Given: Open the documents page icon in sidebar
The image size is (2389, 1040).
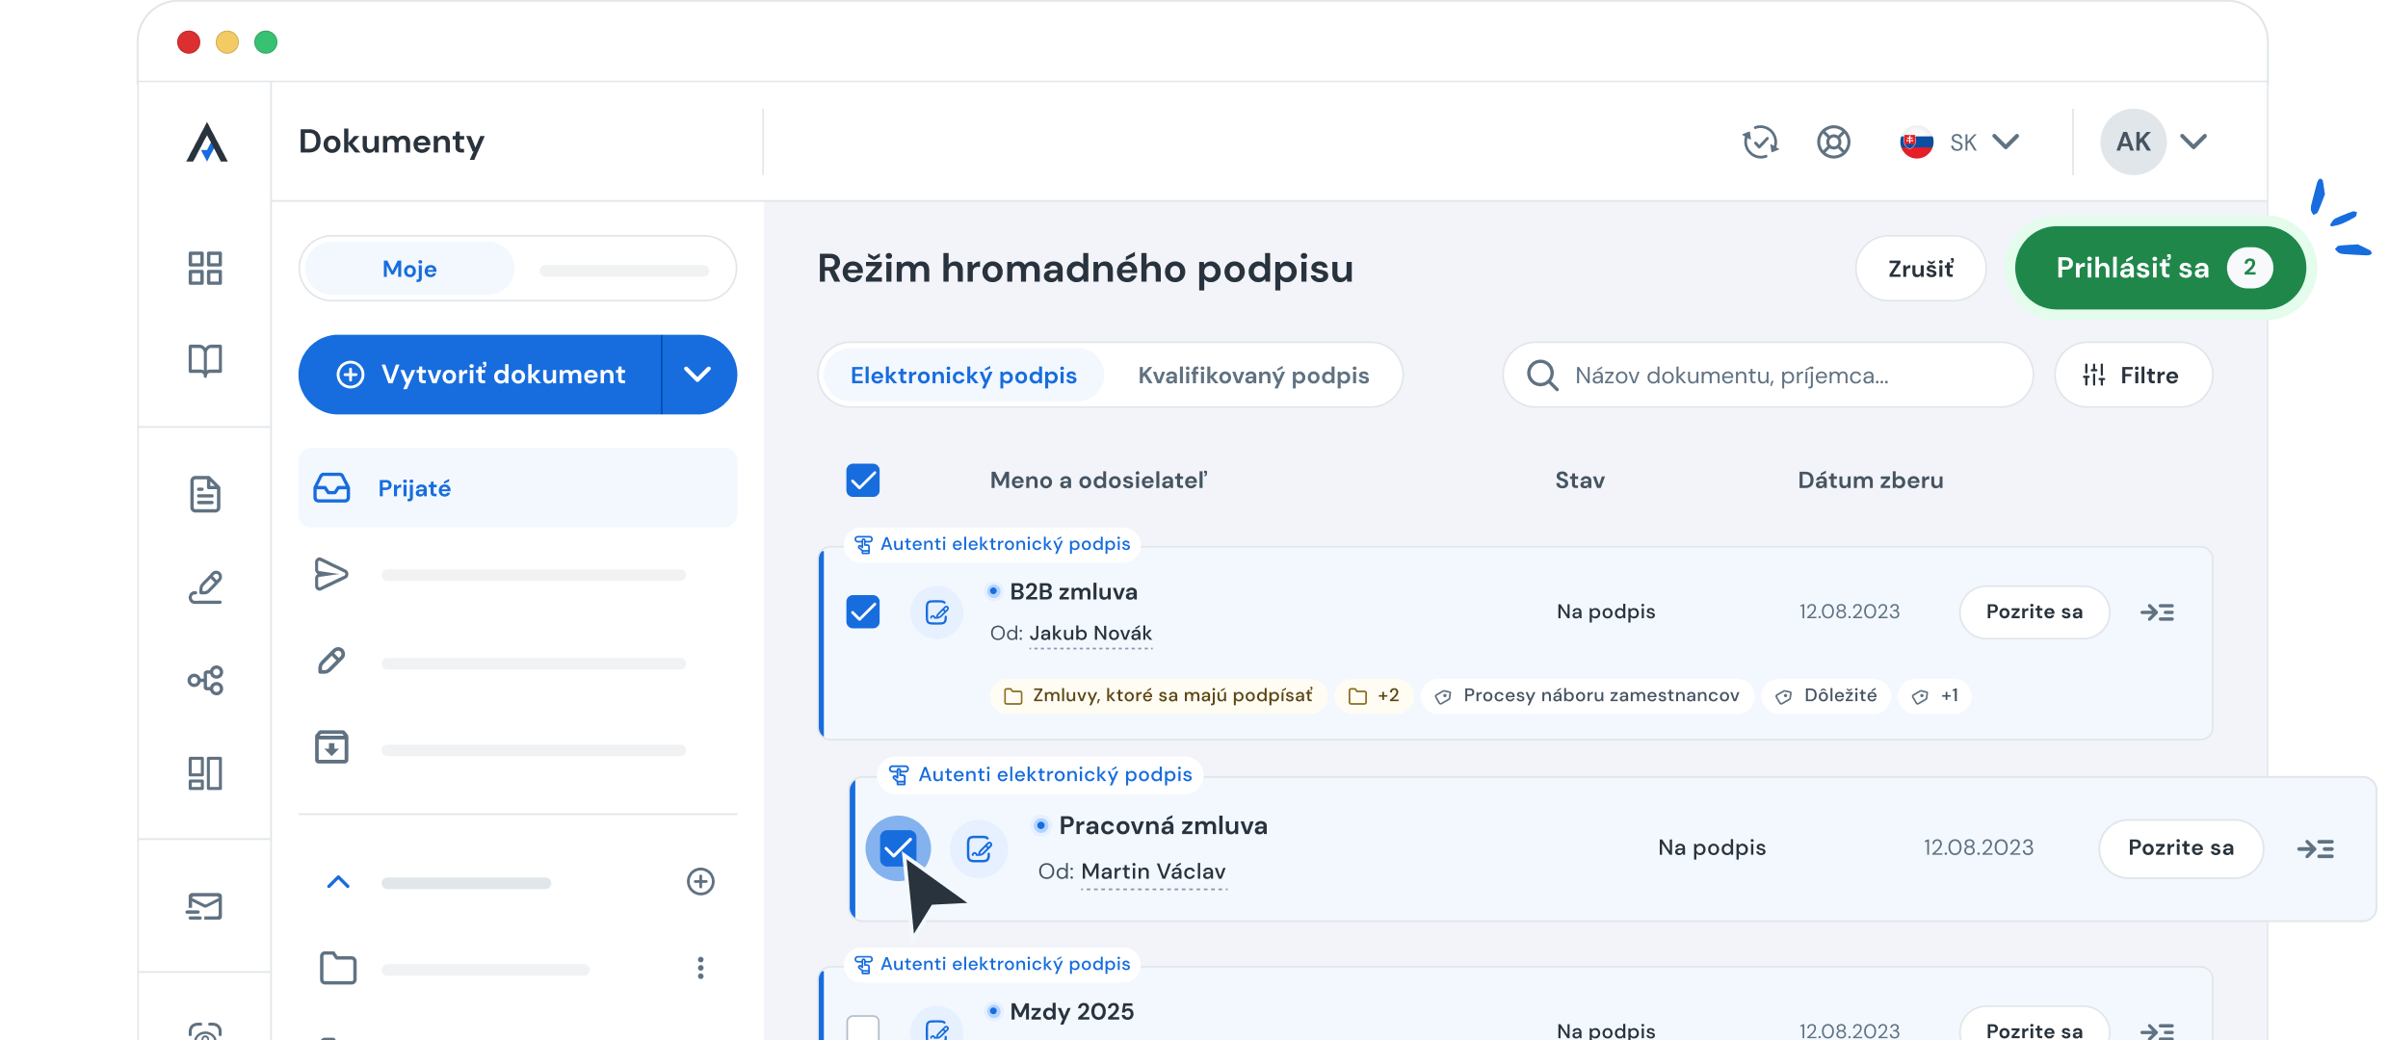Looking at the screenshot, I should click(x=205, y=494).
